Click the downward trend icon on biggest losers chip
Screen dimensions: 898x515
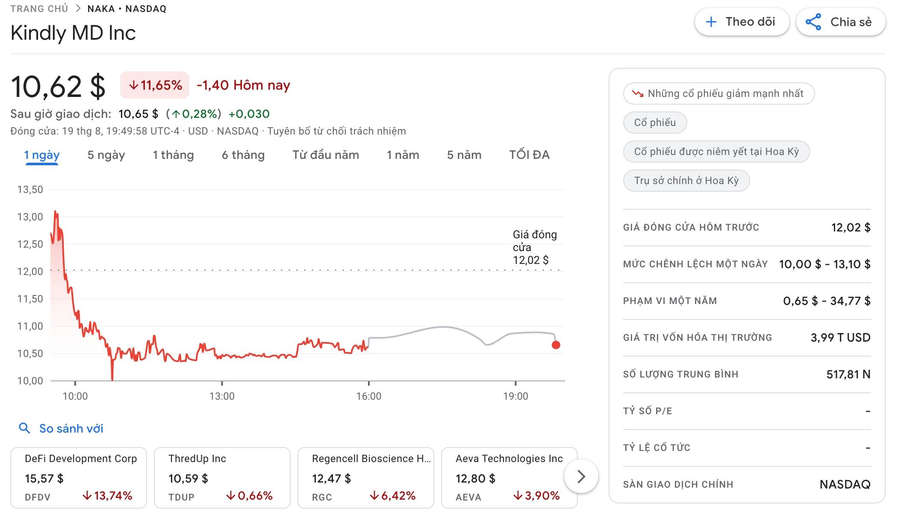(x=637, y=94)
